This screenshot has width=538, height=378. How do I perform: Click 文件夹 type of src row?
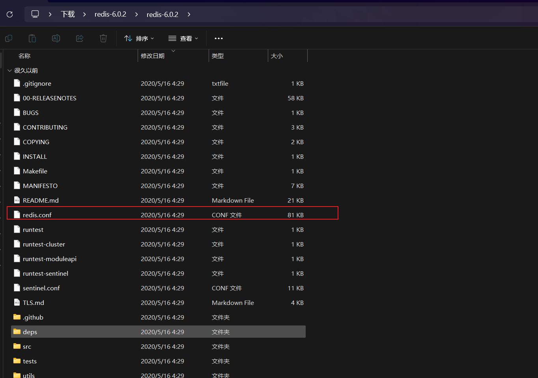(x=220, y=346)
